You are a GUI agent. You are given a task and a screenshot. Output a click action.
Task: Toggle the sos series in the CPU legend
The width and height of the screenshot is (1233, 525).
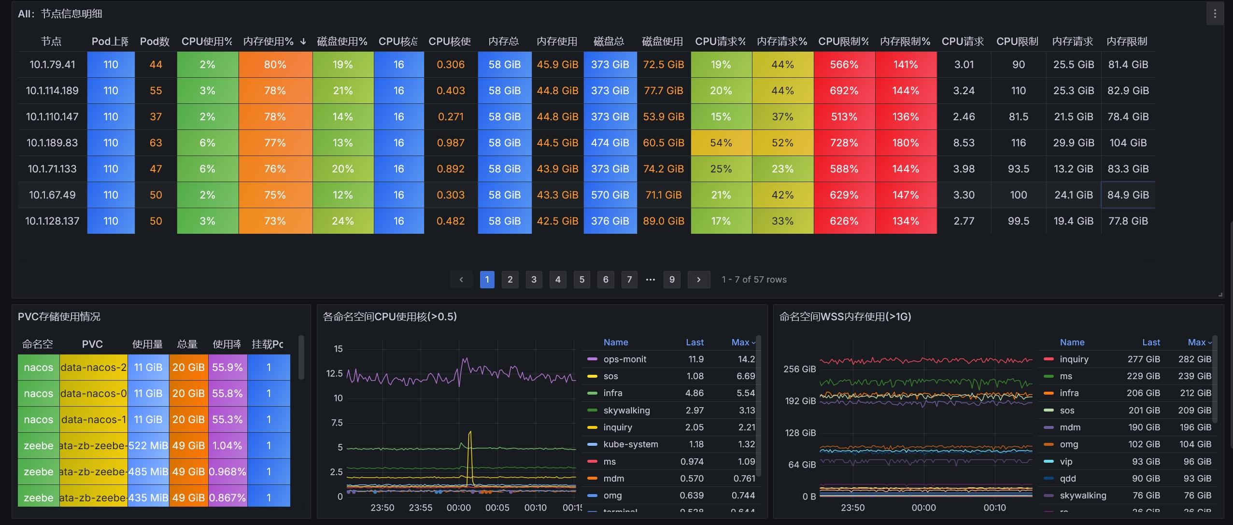pos(610,376)
